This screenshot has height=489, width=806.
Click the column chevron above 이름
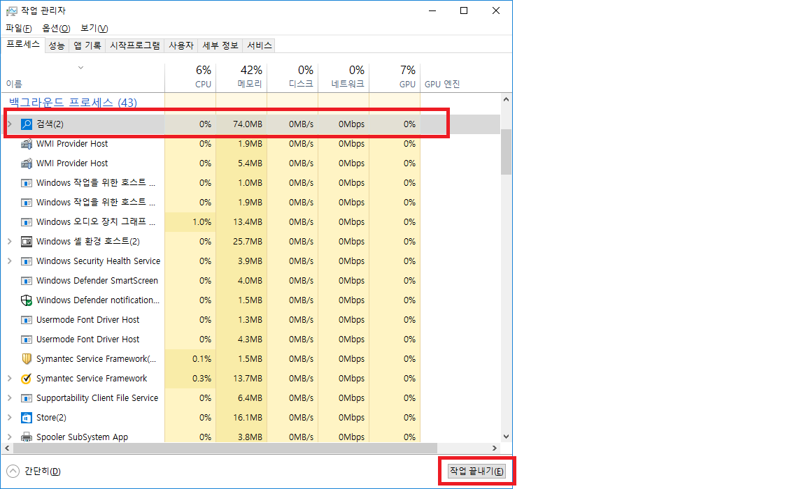80,68
